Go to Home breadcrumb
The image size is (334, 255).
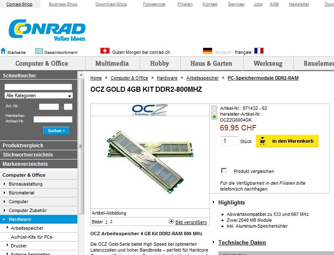(x=96, y=78)
